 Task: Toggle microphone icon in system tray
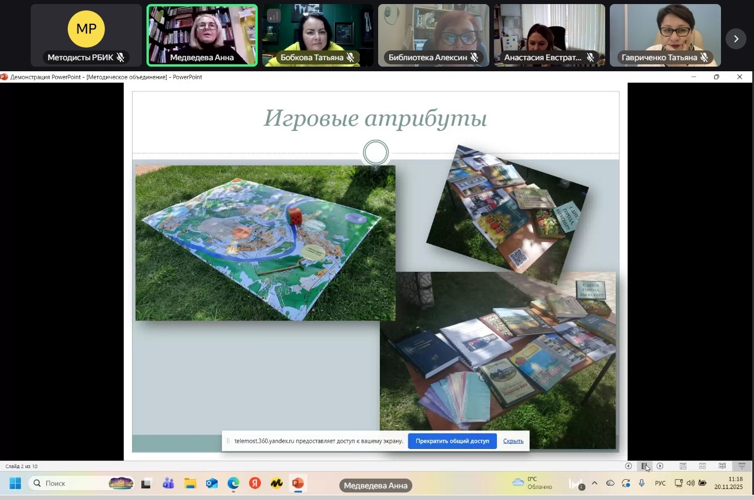[642, 483]
